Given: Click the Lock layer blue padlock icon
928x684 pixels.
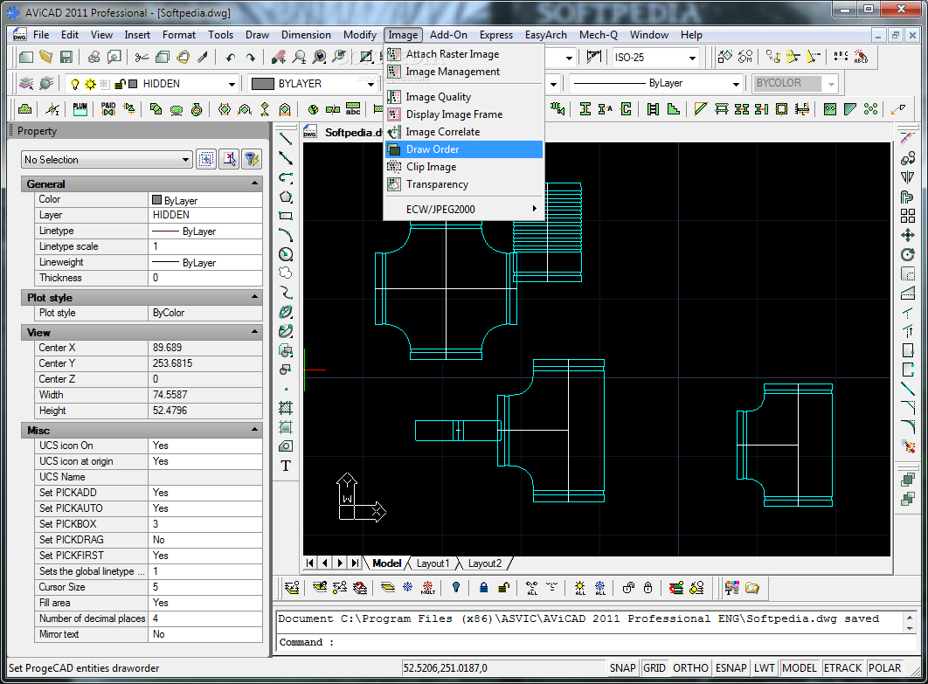Looking at the screenshot, I should coord(483,588).
